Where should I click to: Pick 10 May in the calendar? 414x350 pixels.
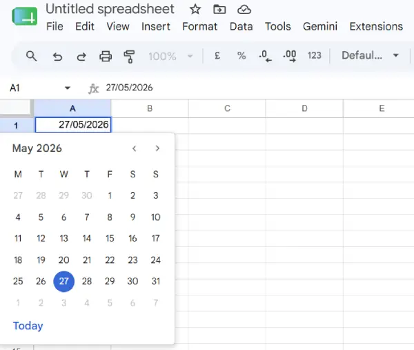(156, 217)
